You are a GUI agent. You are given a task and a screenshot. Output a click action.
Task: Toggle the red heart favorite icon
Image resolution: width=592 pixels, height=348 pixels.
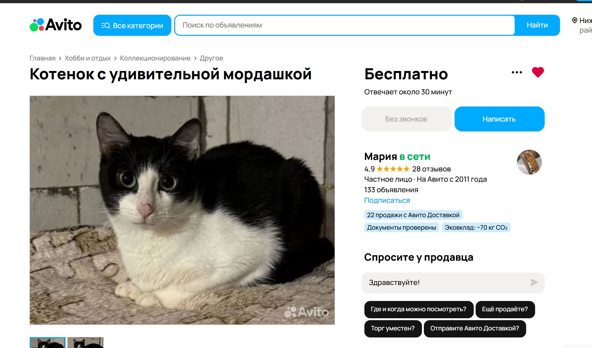538,72
